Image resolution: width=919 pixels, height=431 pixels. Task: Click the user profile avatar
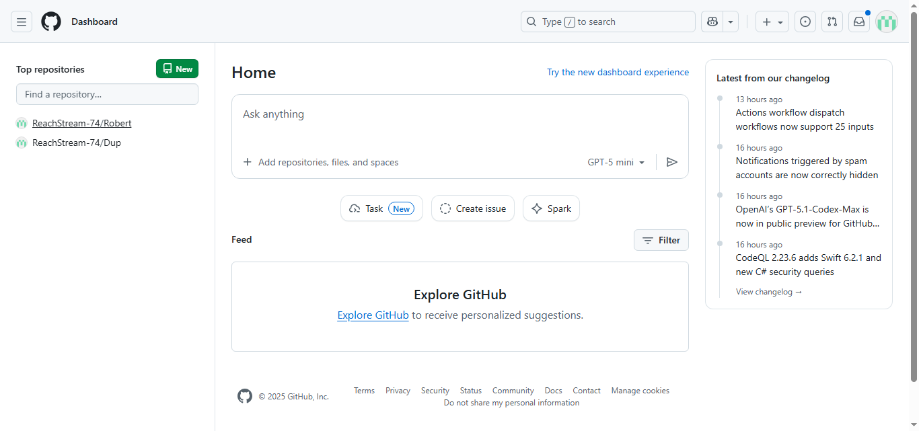tap(887, 22)
